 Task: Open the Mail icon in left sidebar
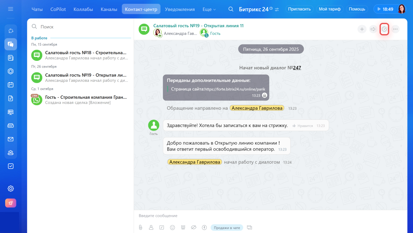[11, 139]
